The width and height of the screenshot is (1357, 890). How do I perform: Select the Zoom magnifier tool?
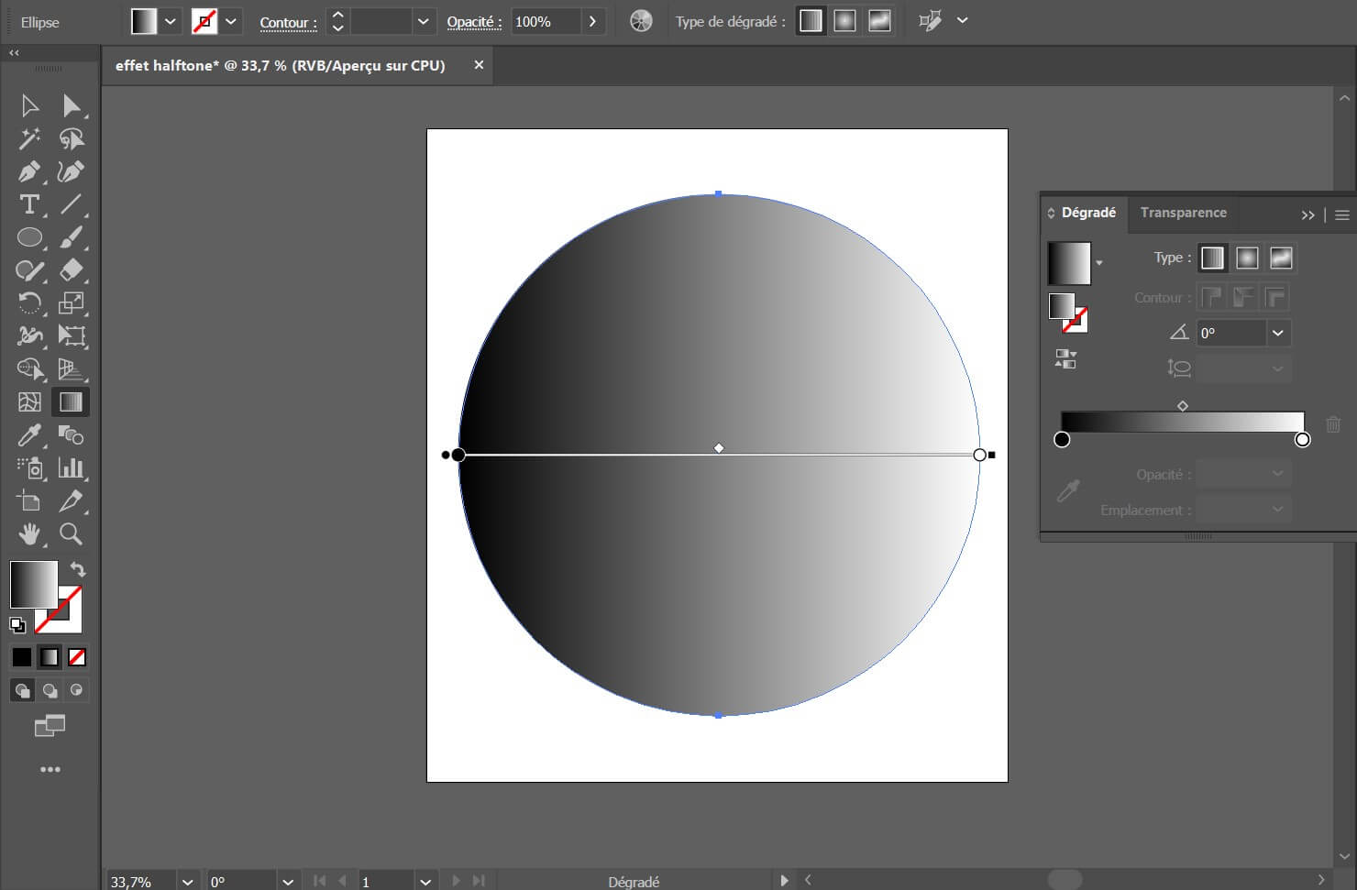[71, 533]
